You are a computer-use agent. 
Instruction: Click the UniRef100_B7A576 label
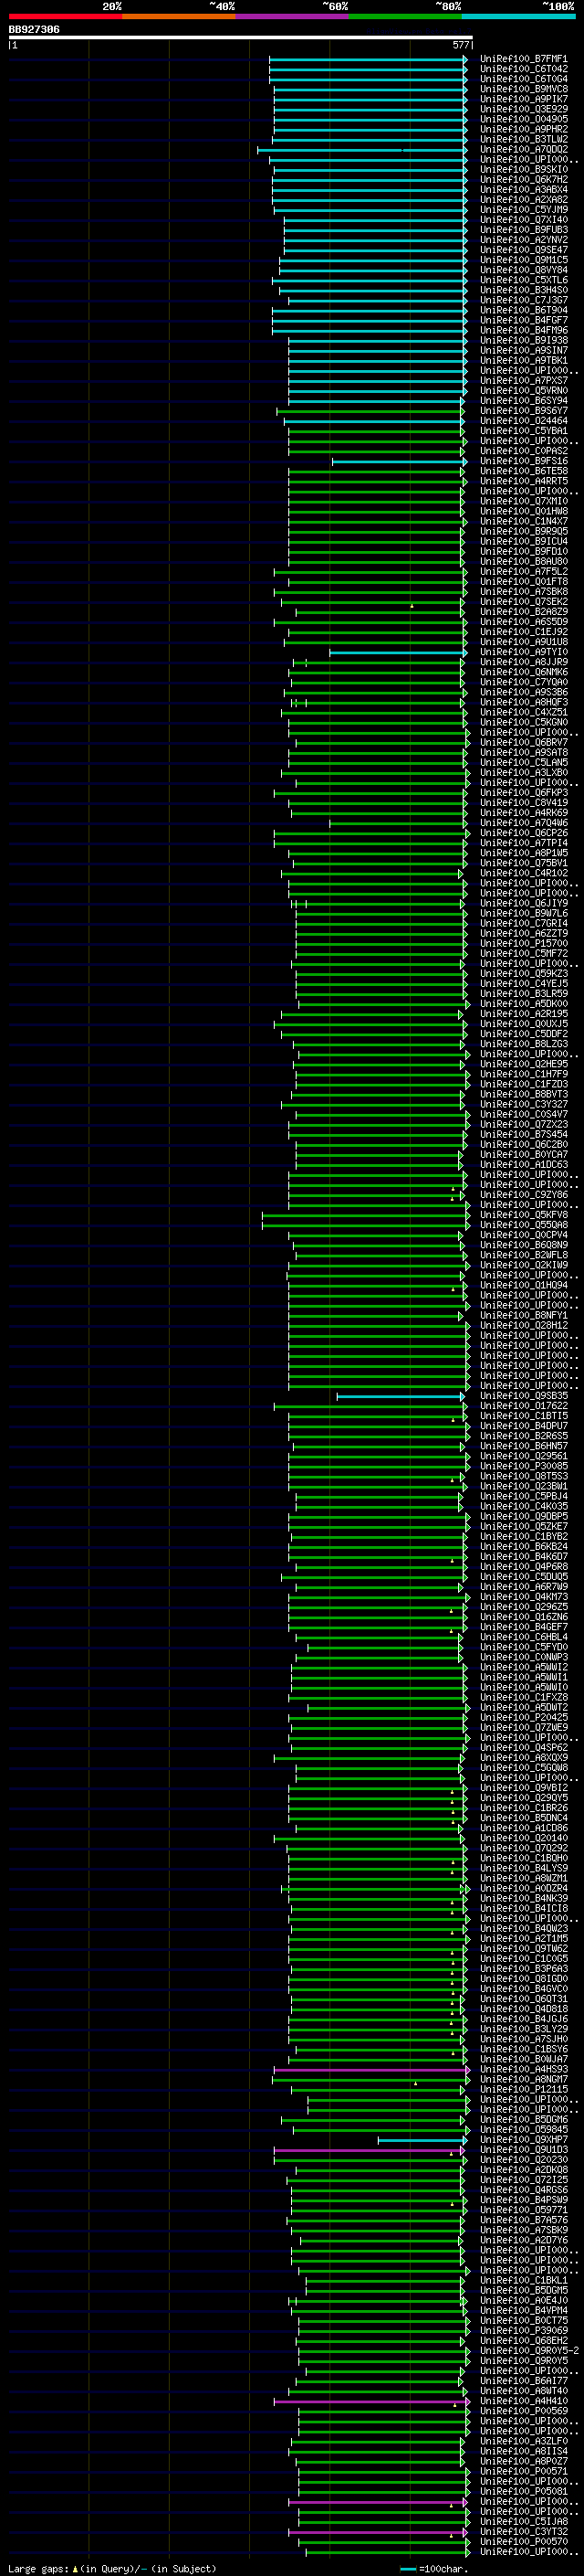[523, 2220]
